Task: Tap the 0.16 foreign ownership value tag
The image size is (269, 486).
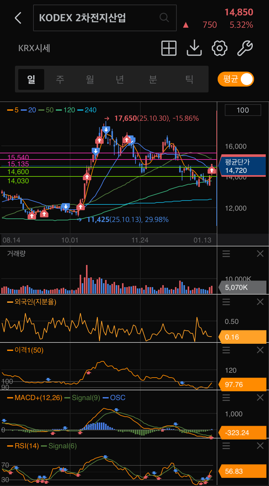Action: (242, 337)
